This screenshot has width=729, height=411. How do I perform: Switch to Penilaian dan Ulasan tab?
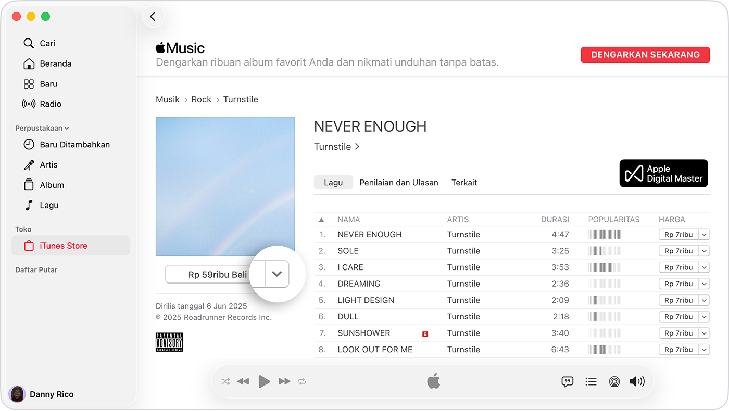pos(398,183)
